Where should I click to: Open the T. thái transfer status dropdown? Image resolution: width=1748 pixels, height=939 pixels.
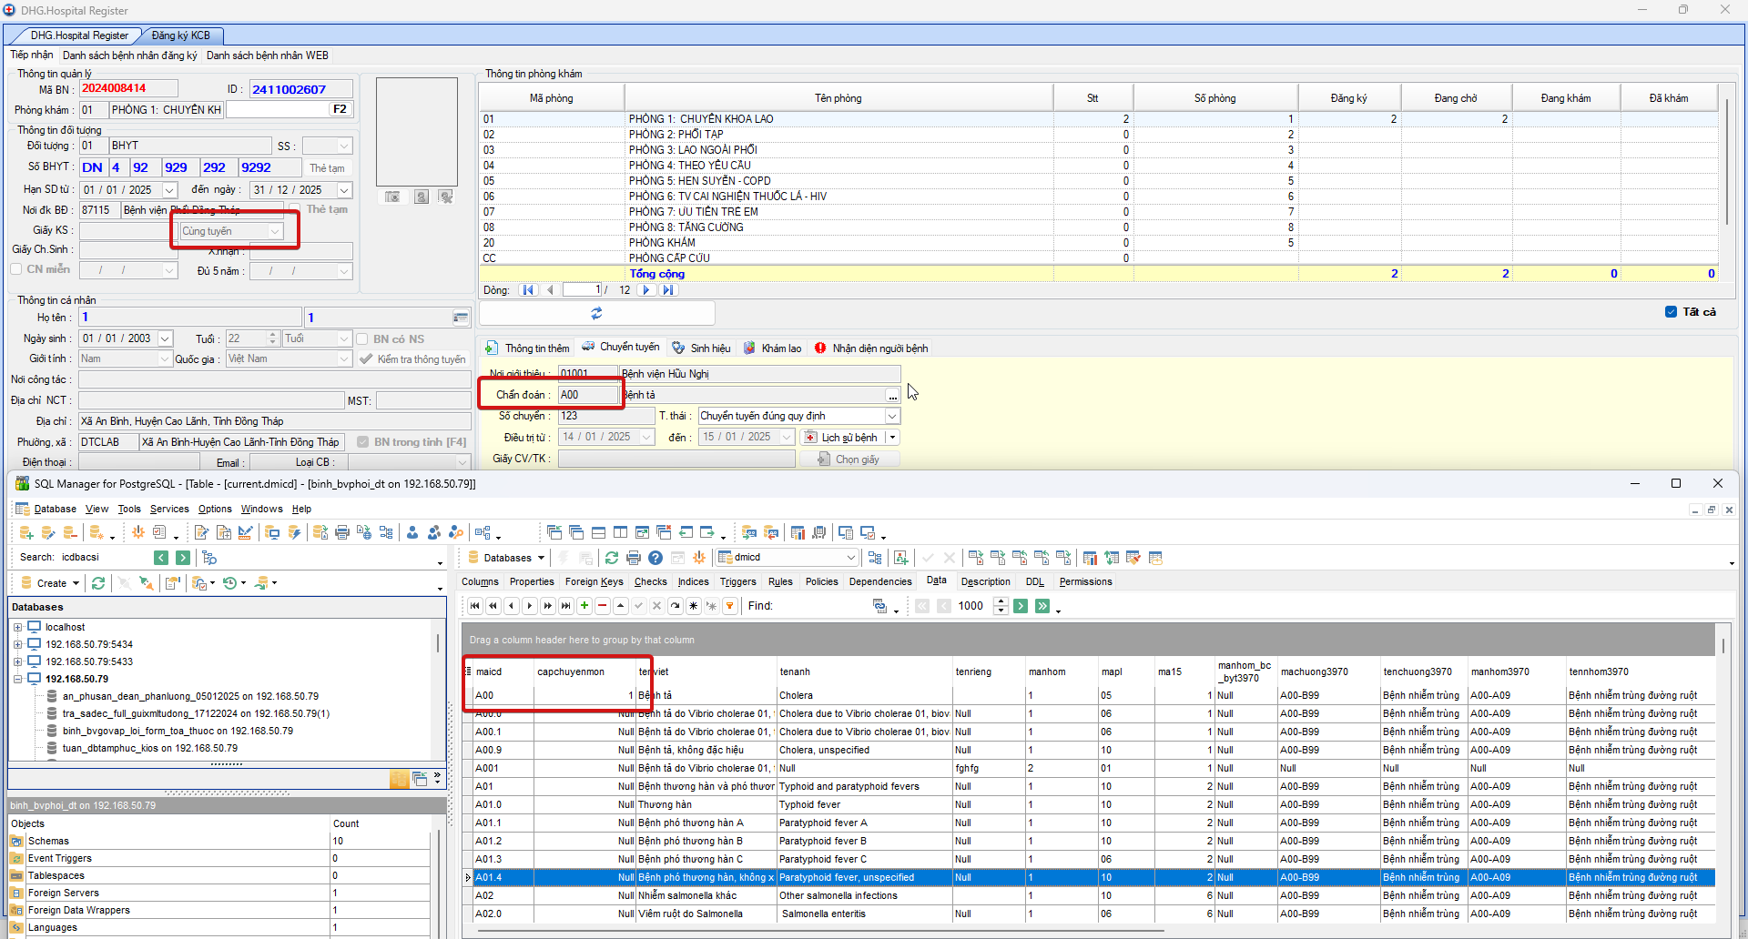(892, 416)
